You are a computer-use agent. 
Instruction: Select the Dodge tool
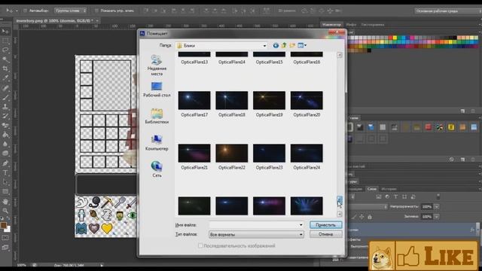point(5,154)
